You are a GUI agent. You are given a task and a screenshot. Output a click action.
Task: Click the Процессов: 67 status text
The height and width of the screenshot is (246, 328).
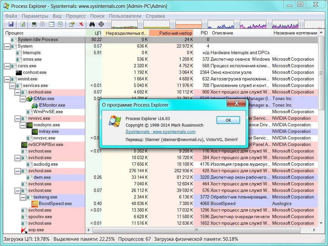[x=134, y=239]
